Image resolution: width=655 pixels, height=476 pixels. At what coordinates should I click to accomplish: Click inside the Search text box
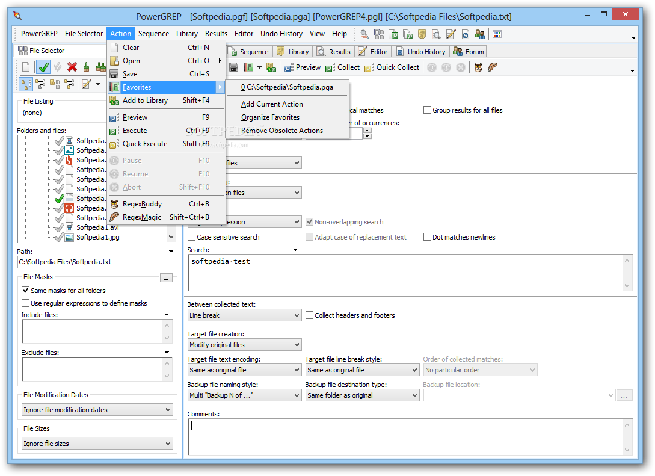tap(405, 273)
